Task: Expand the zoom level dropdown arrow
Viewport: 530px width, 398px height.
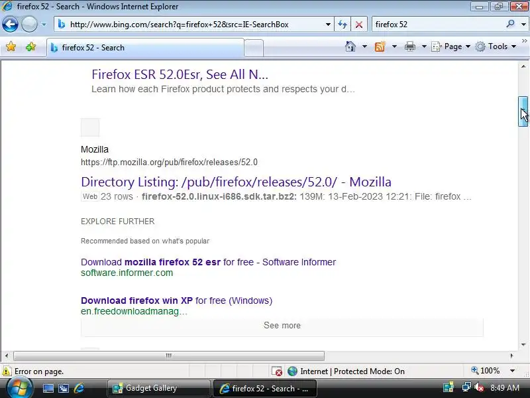Action: [x=512, y=371]
